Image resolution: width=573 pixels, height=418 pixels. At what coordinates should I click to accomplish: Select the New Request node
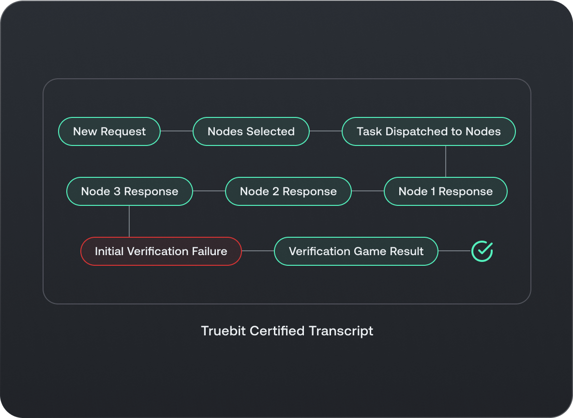pos(109,131)
